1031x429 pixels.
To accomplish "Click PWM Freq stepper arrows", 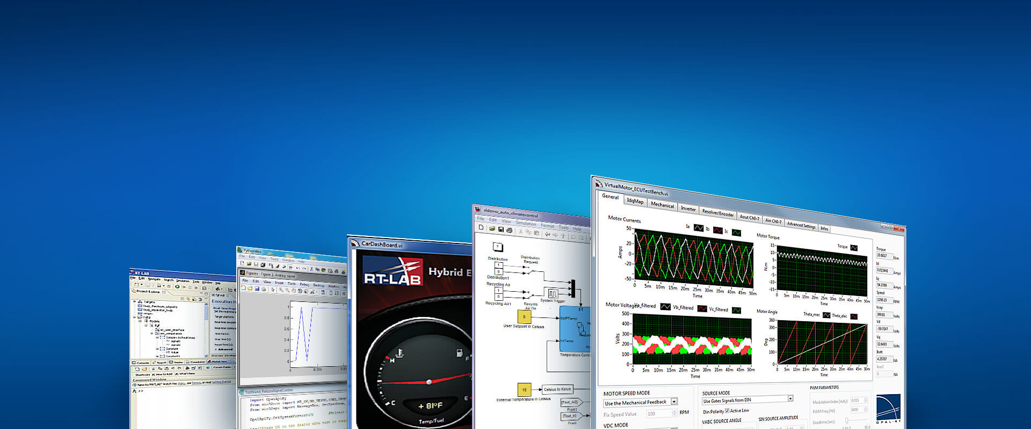I will point(866,410).
